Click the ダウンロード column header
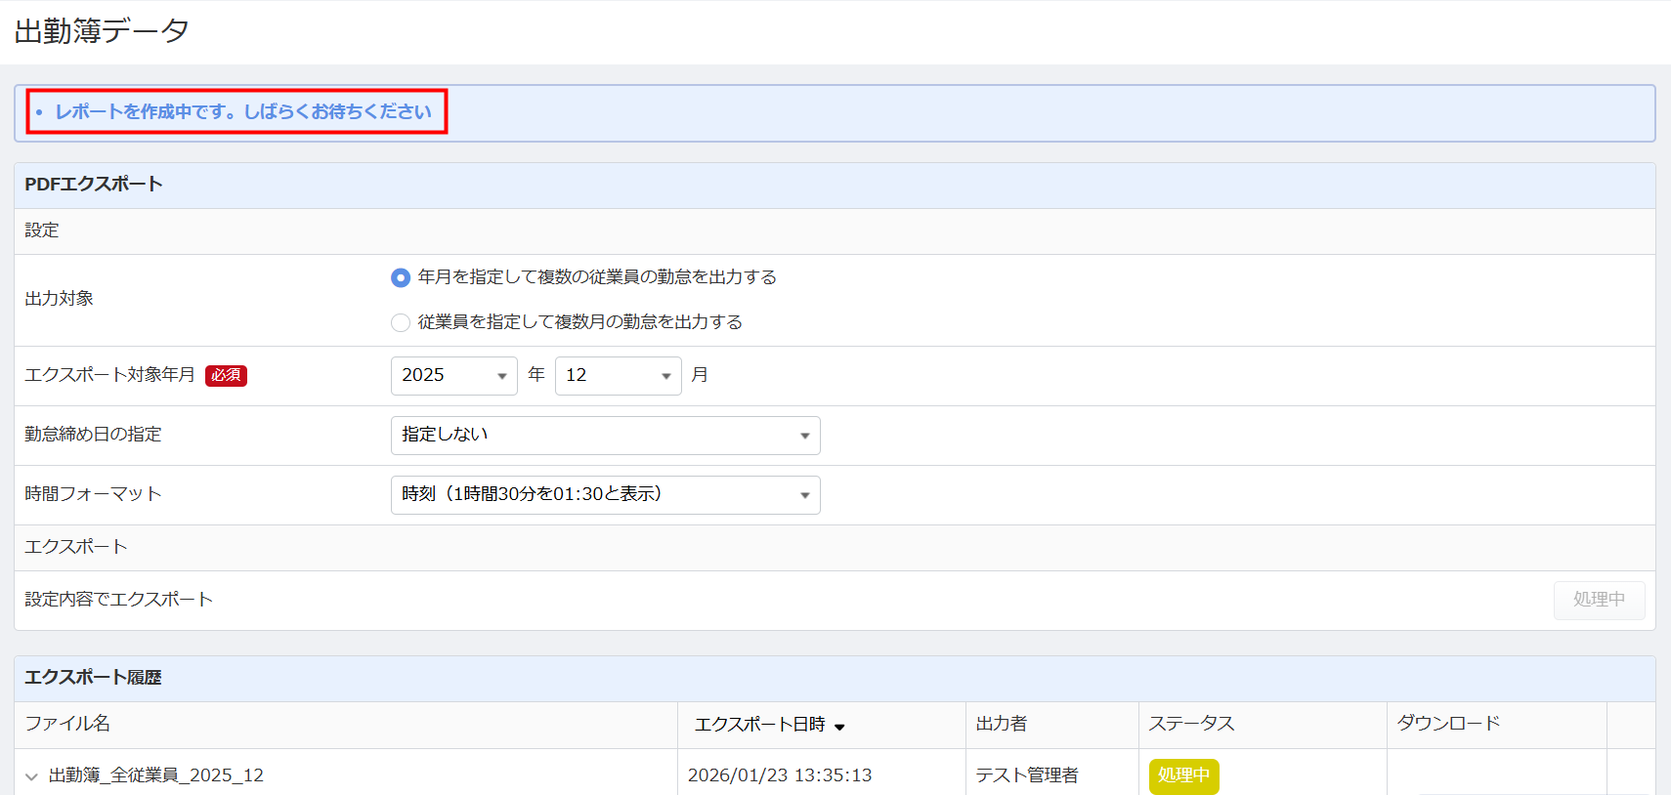The height and width of the screenshot is (795, 1671). [x=1448, y=724]
